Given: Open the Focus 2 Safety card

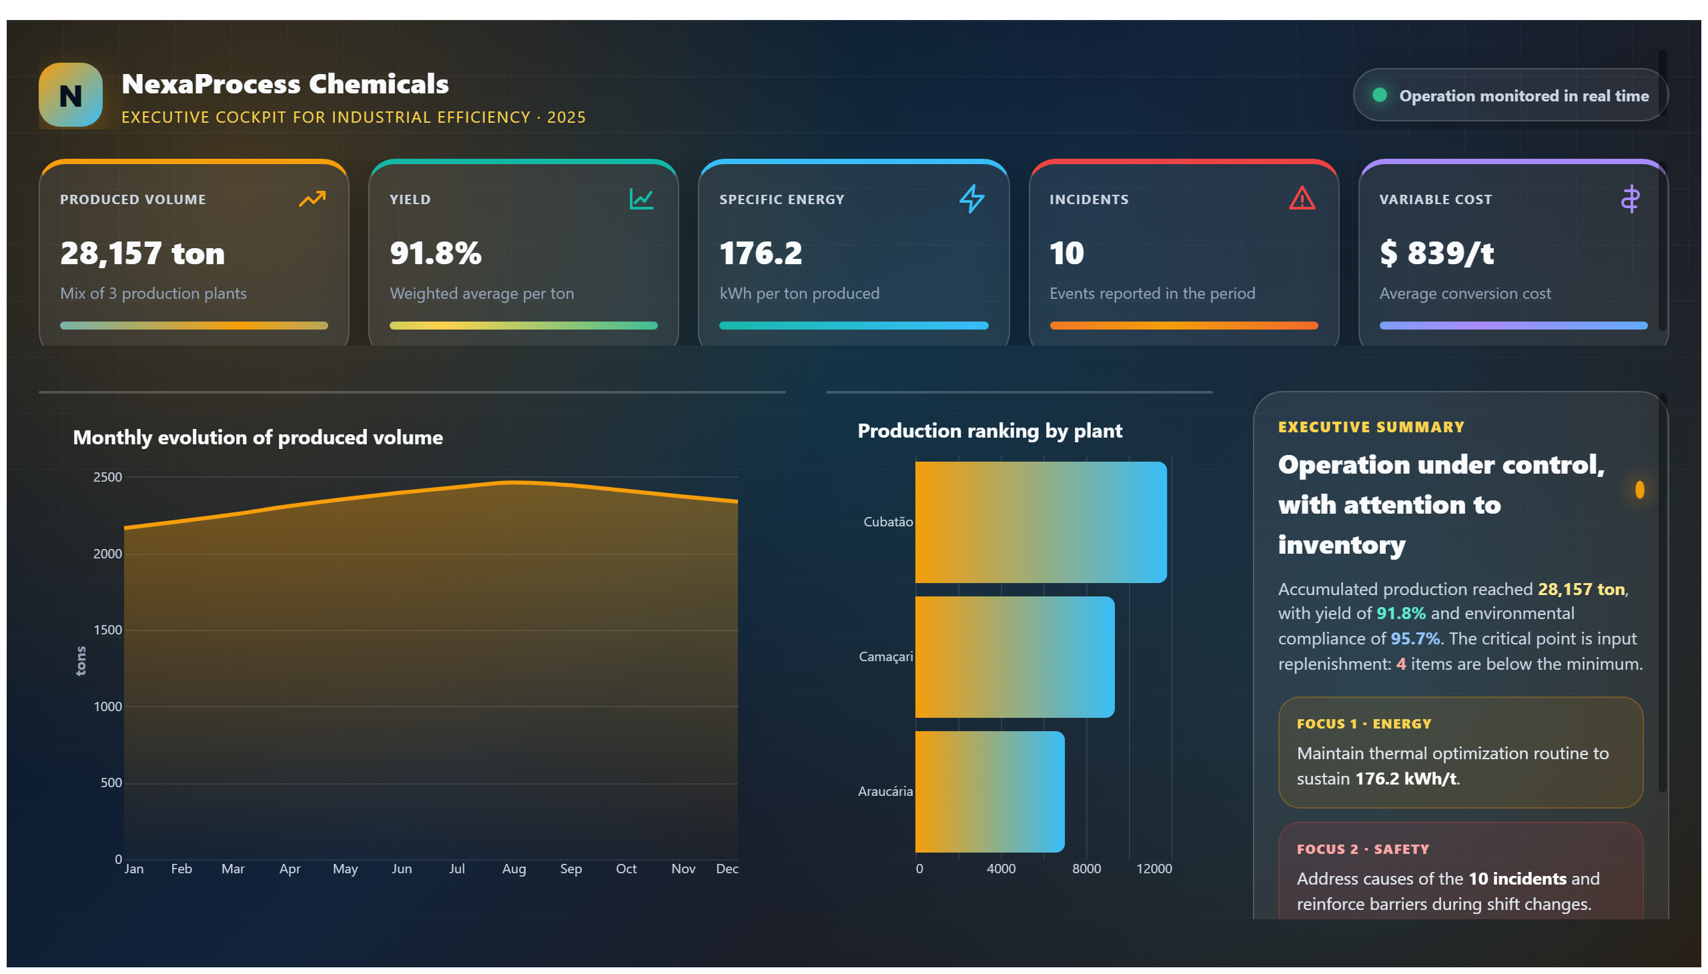Looking at the screenshot, I should [x=1460, y=871].
